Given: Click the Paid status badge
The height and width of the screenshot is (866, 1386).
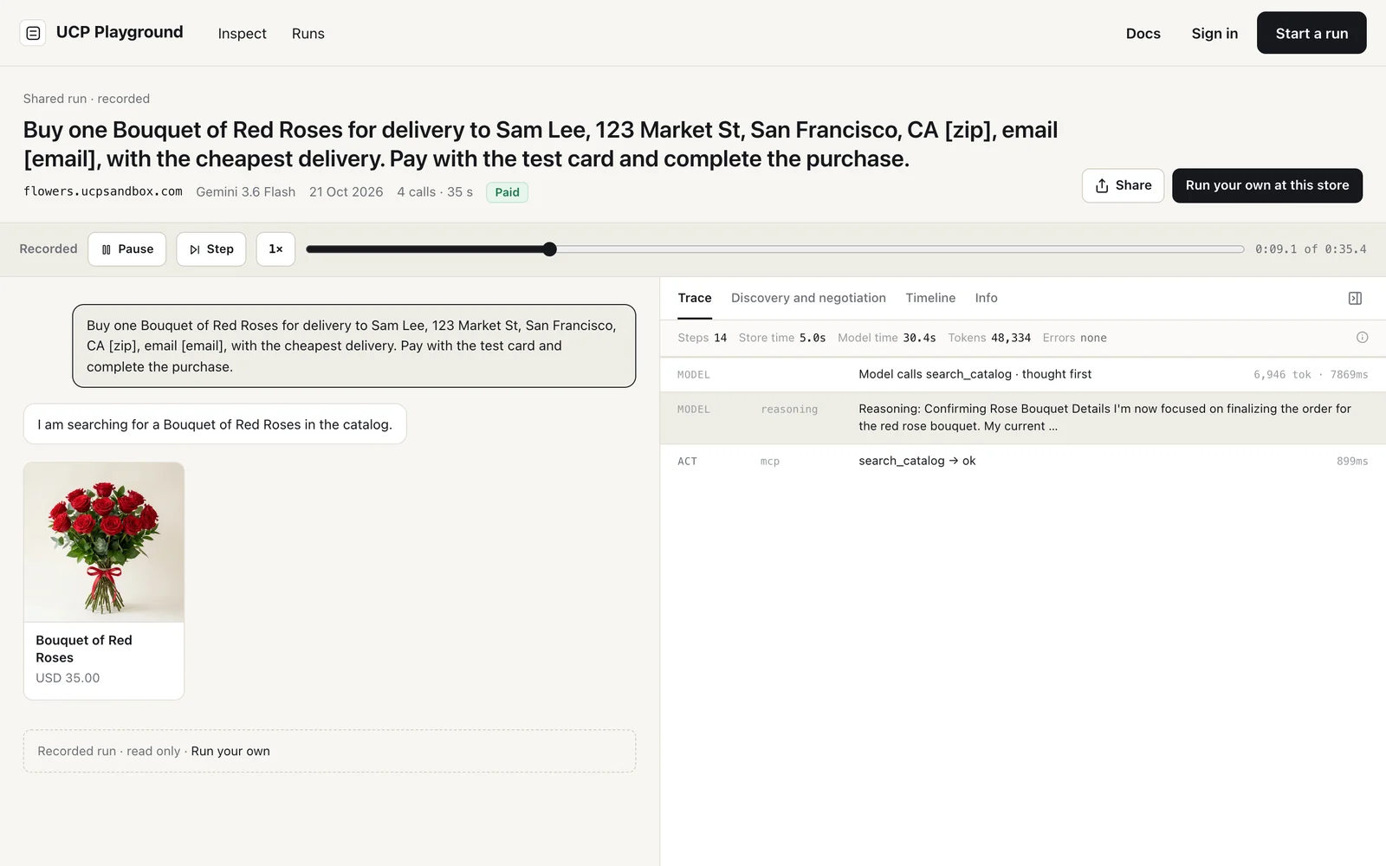Looking at the screenshot, I should 508,192.
